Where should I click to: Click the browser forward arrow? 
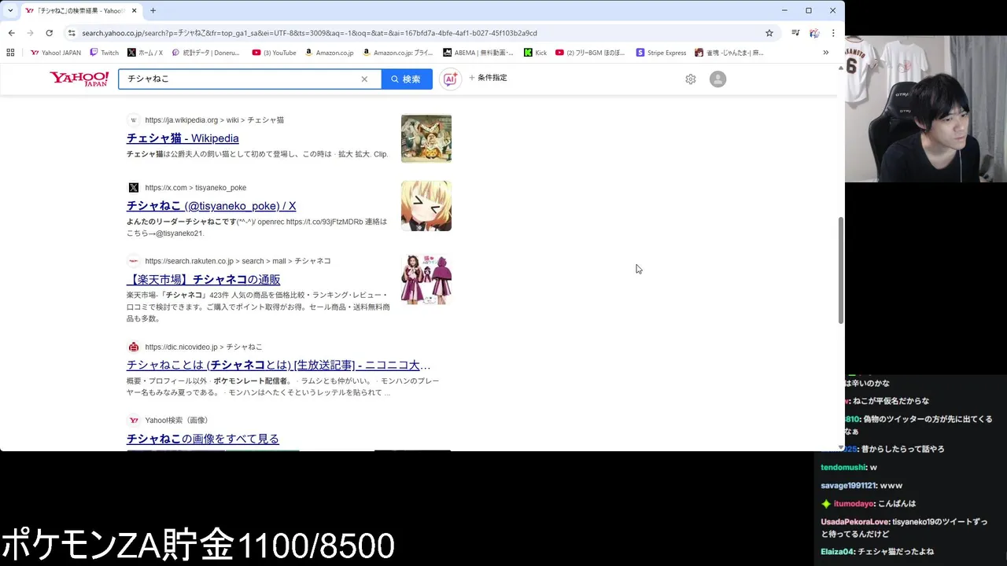pos(30,33)
